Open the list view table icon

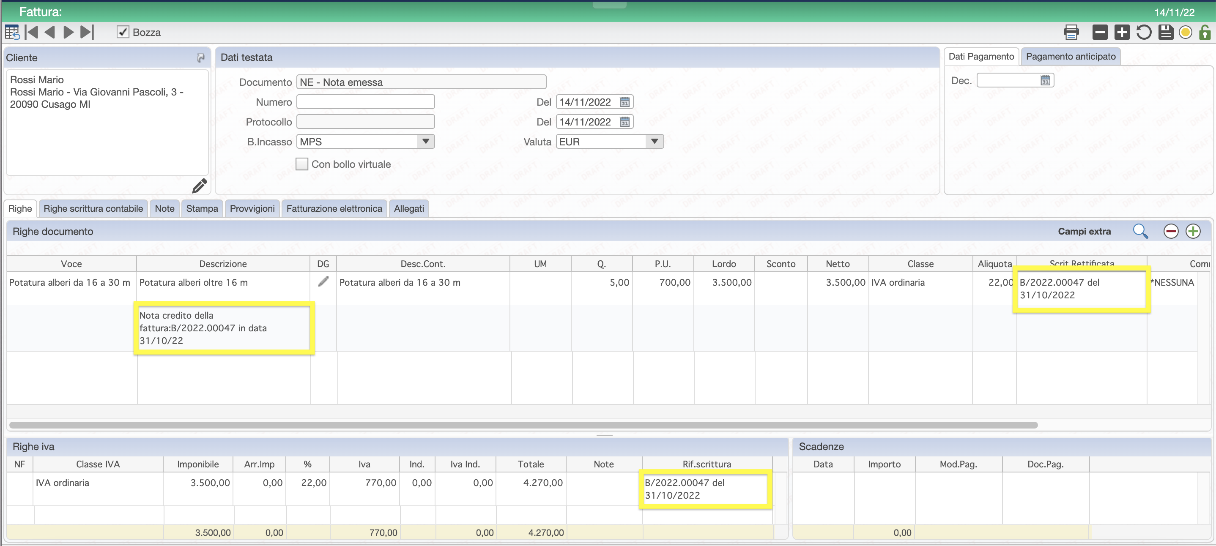coord(12,32)
